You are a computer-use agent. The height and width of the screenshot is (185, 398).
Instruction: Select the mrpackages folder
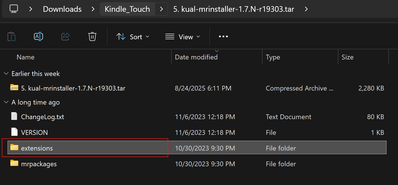(39, 164)
